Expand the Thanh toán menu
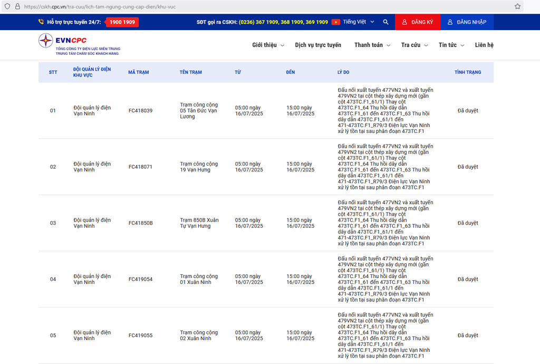 [372, 45]
